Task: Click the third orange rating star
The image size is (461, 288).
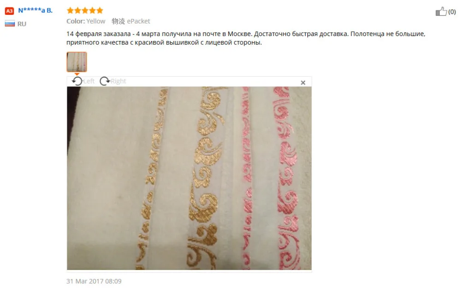Action: pos(85,11)
